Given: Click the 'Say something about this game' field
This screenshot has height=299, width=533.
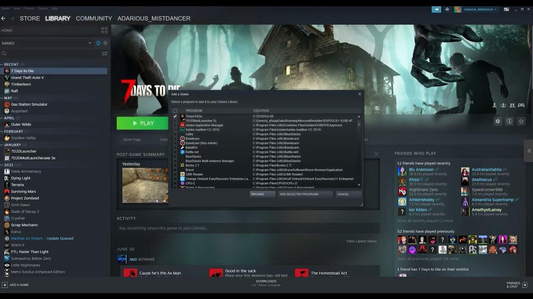Looking at the screenshot, I should [x=248, y=228].
